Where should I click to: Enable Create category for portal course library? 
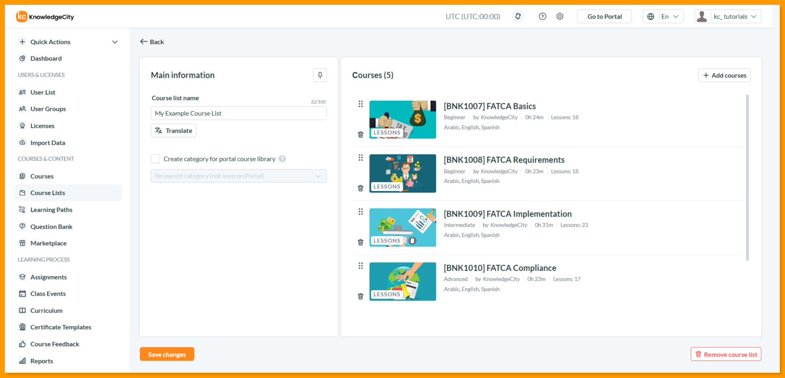155,159
